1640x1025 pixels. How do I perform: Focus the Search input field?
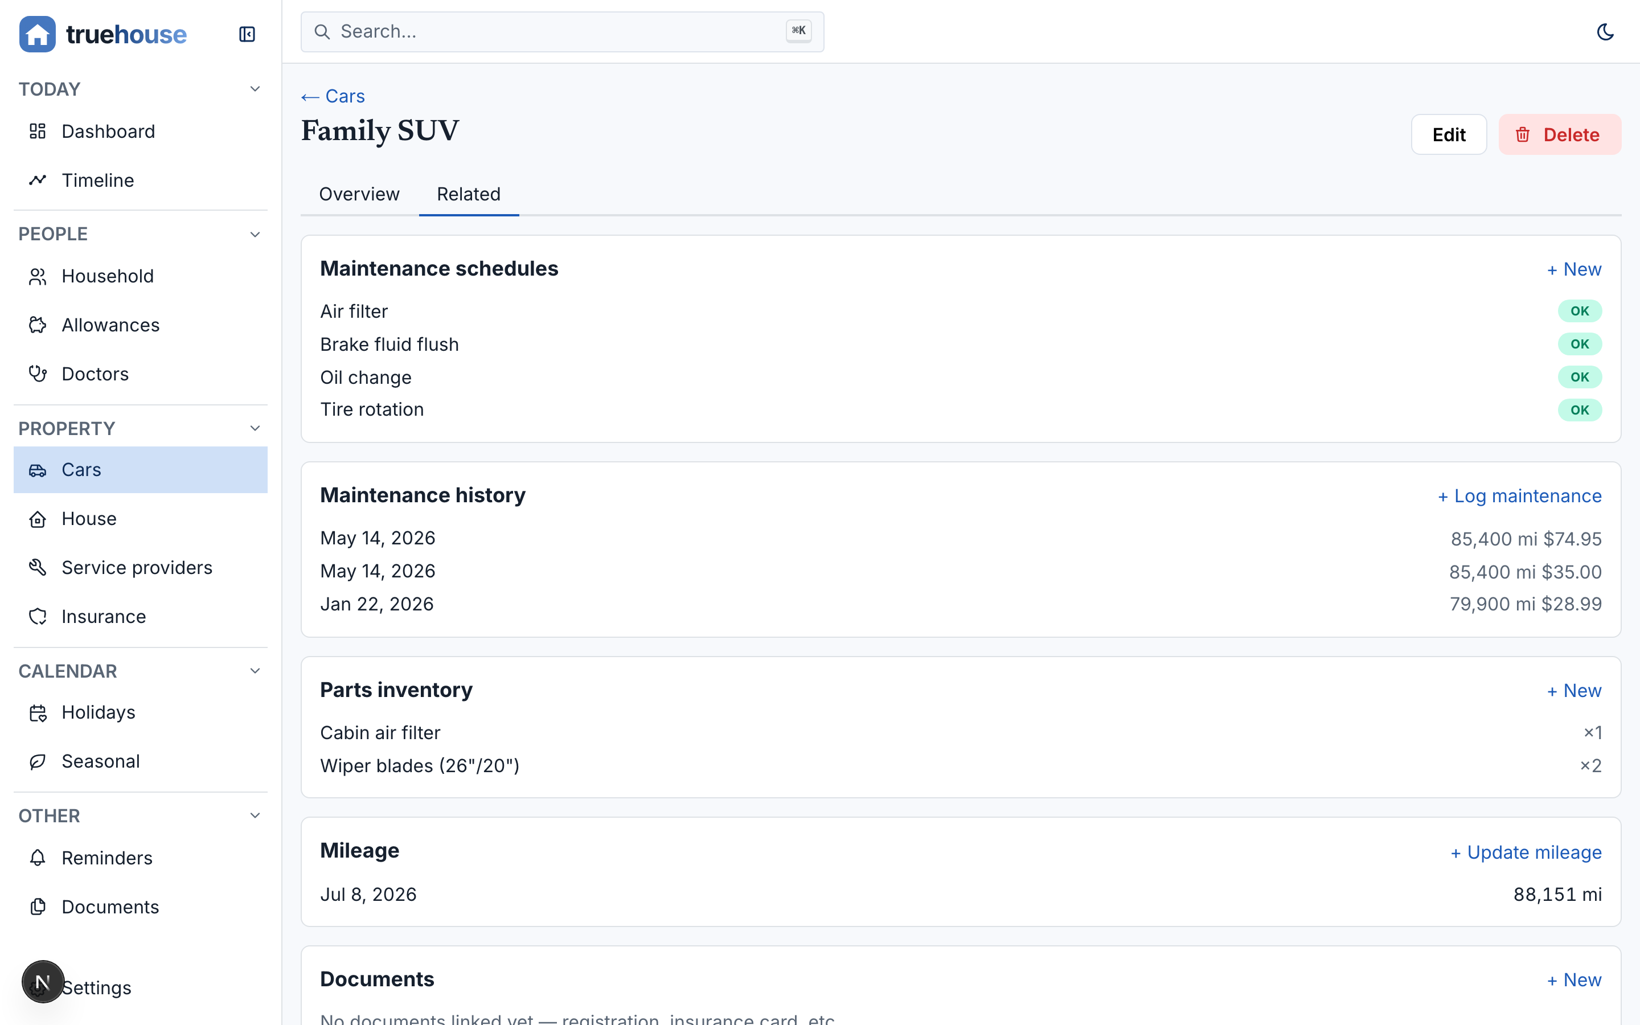click(x=563, y=32)
